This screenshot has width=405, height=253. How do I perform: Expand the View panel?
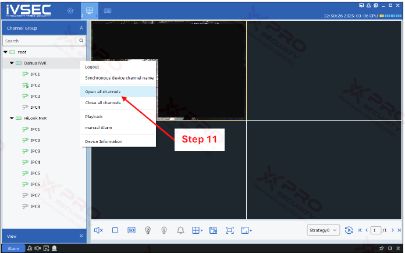click(x=81, y=236)
